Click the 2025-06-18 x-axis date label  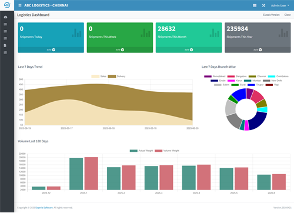pos(109,128)
